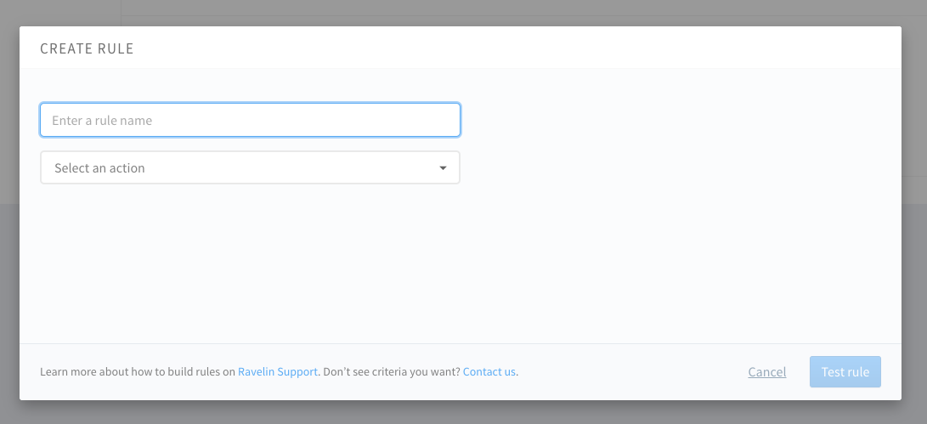Click the dimmed backdrop left of the dialog
Screen dimensions: 927x424
[x=9, y=212]
